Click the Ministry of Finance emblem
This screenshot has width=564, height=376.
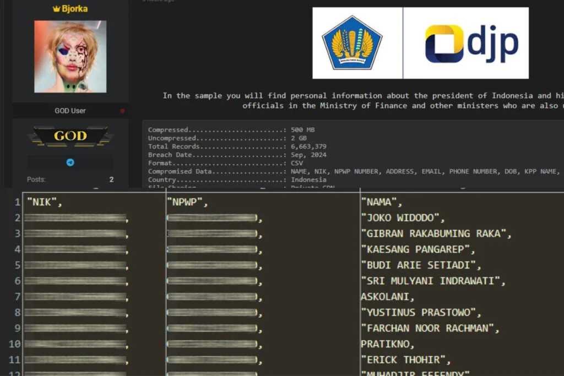tap(351, 43)
